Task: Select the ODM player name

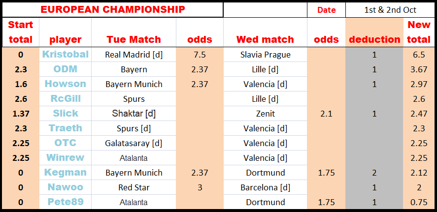Action: click(x=65, y=69)
